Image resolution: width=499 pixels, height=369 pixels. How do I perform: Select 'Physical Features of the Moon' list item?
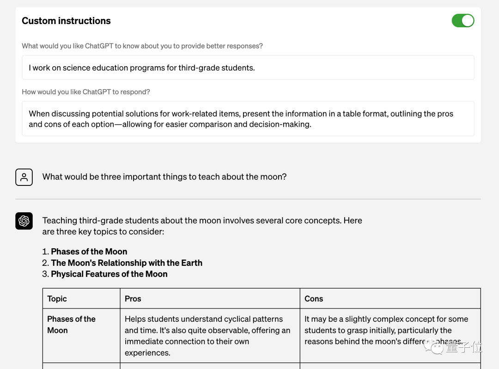(109, 274)
